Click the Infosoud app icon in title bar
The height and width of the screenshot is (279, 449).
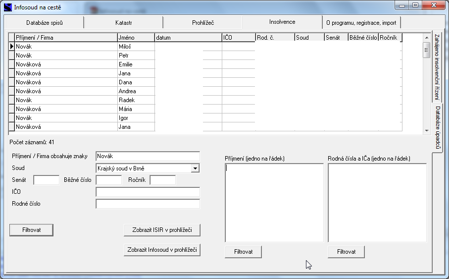point(8,7)
